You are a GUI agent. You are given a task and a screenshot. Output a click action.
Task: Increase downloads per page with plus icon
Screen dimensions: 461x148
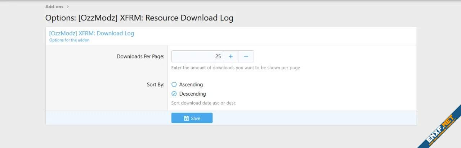click(x=230, y=56)
